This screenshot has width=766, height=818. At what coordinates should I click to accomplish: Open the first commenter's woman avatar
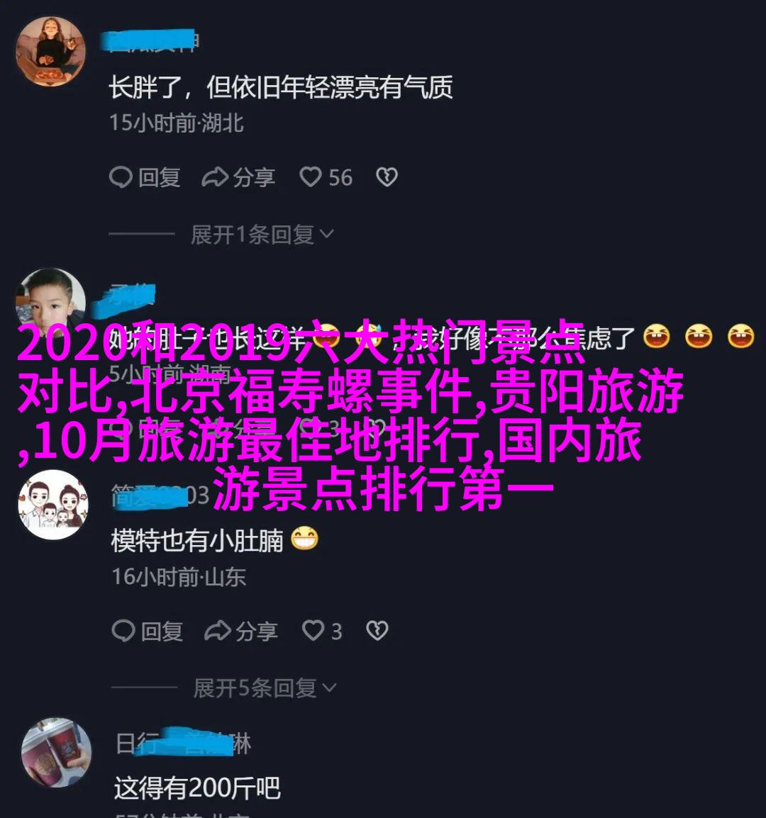(x=50, y=51)
